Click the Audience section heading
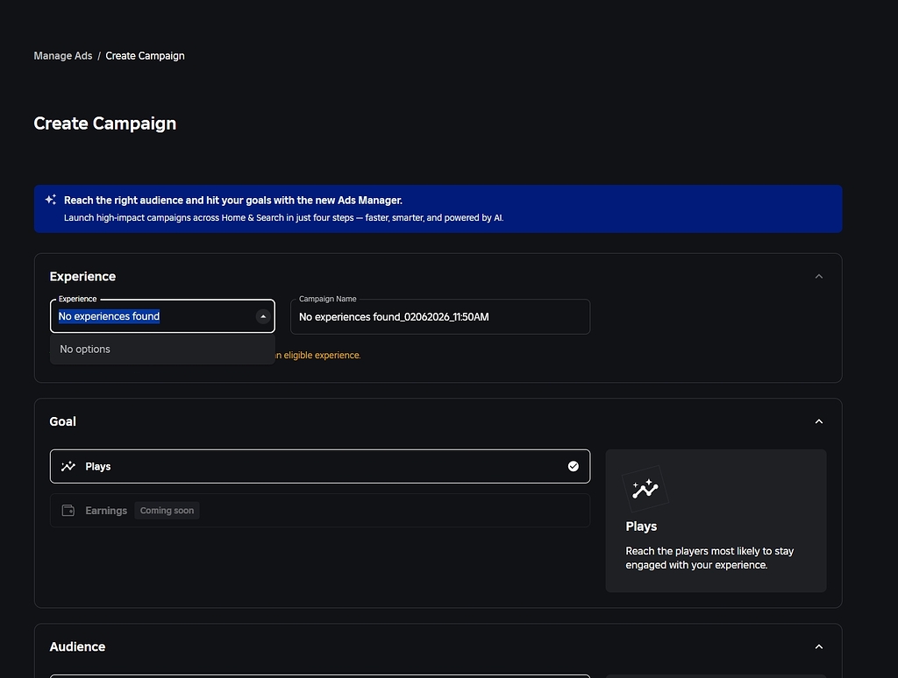Screen dimensions: 898x678 (x=77, y=646)
